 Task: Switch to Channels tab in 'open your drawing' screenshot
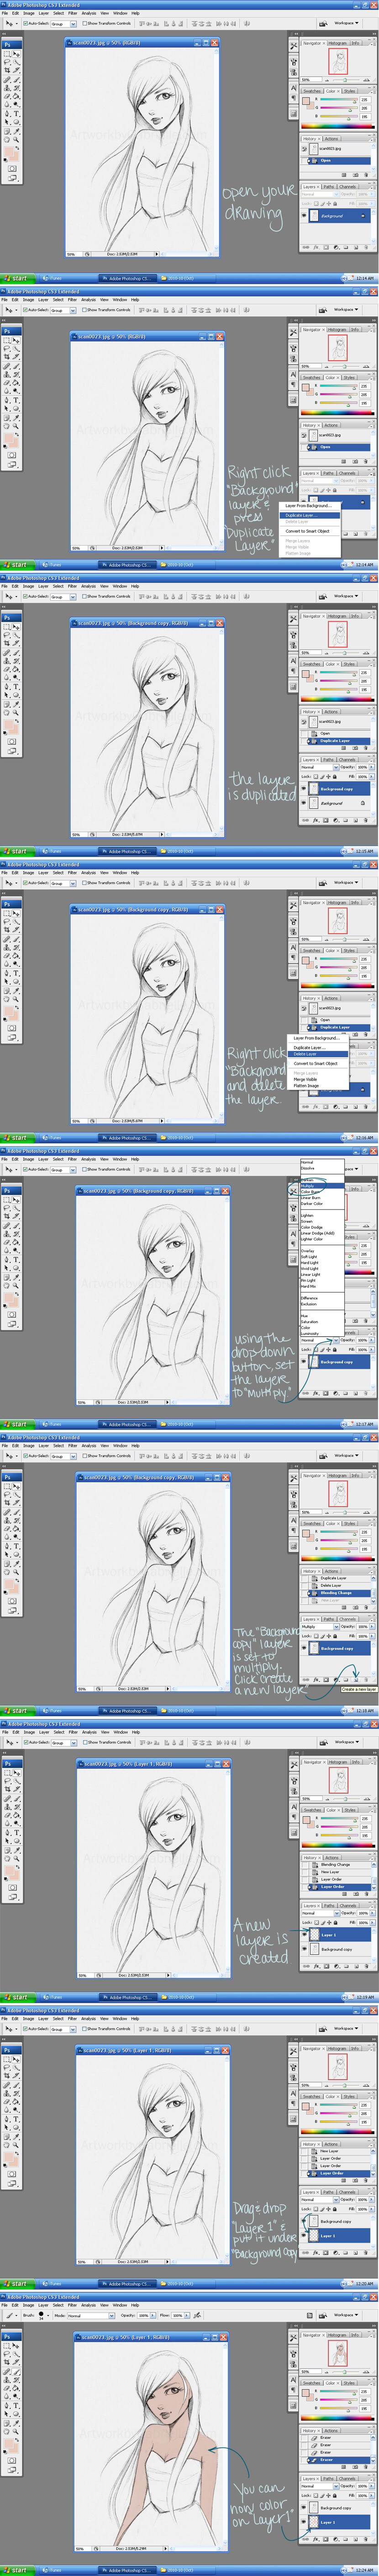click(x=347, y=187)
